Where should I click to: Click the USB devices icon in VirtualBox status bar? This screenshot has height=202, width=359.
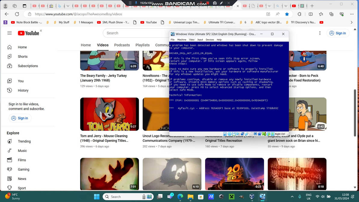246,134
